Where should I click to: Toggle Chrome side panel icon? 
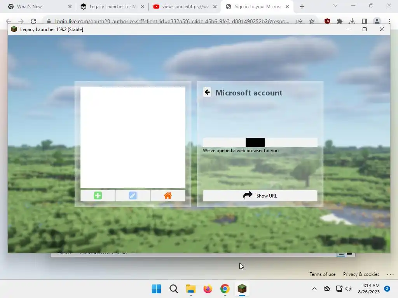pyautogui.click(x=365, y=21)
